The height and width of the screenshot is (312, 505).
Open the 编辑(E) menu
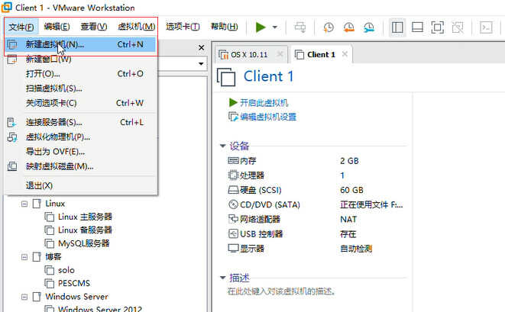(x=57, y=27)
